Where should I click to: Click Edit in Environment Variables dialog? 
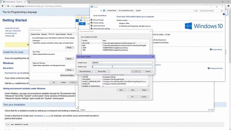click(x=133, y=90)
